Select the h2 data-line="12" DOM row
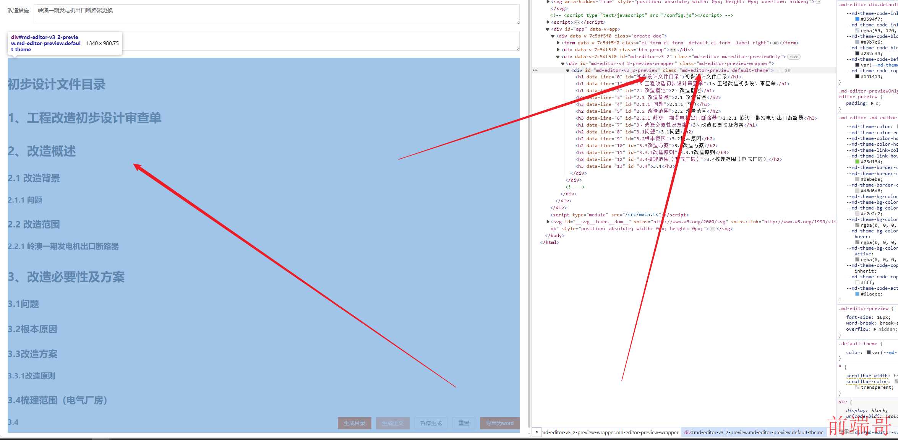Viewport: 898px width, 440px height. 679,159
